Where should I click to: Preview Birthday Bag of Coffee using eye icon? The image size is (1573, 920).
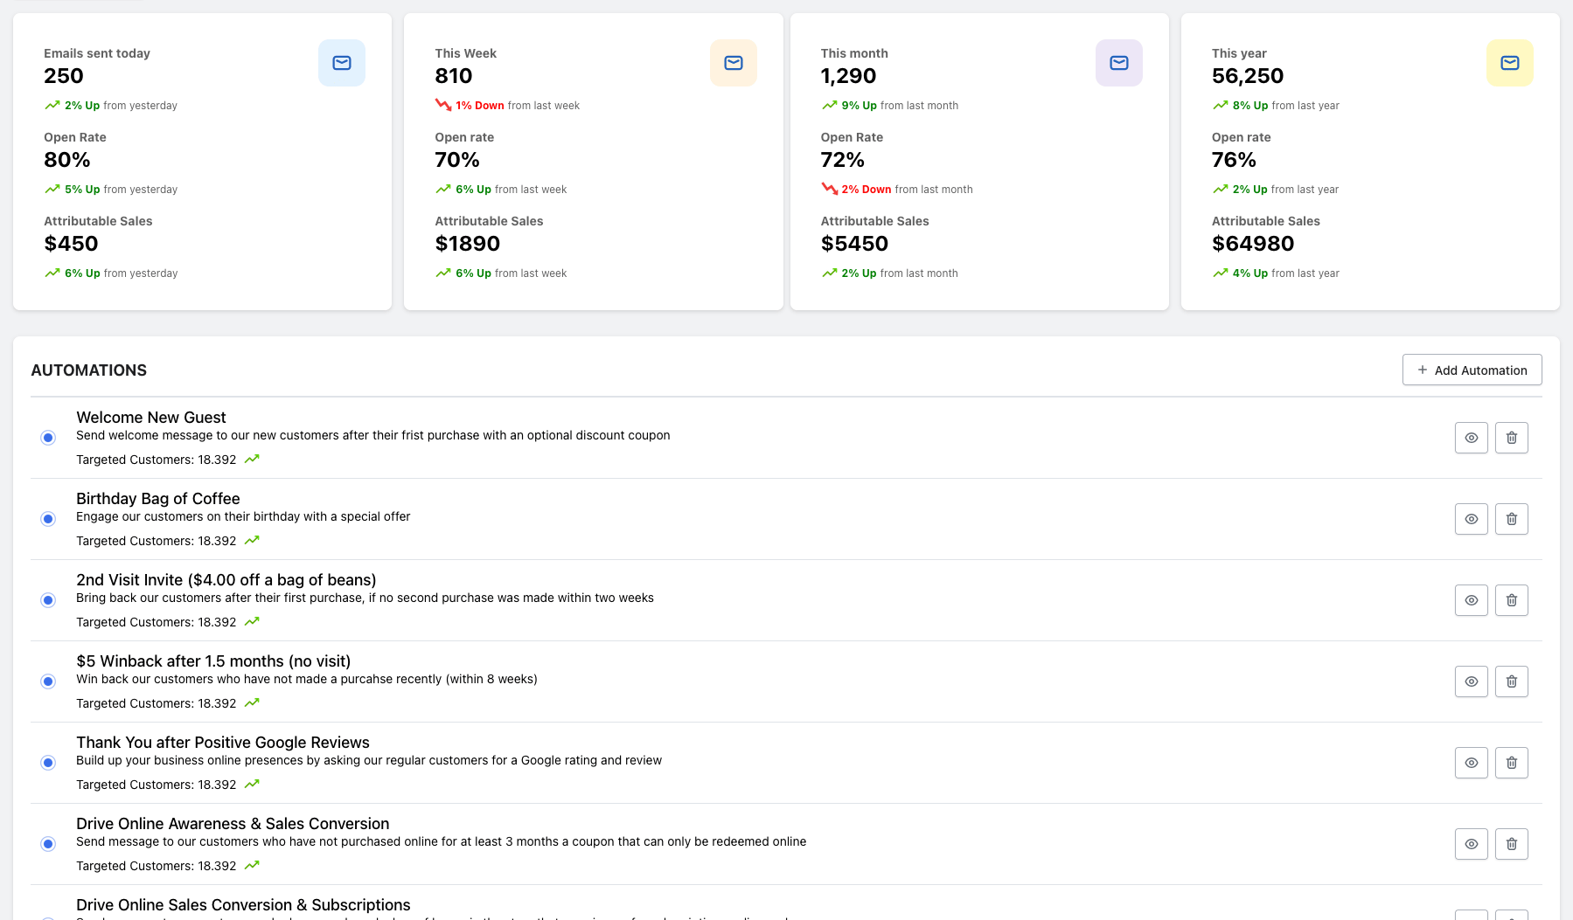pos(1471,519)
